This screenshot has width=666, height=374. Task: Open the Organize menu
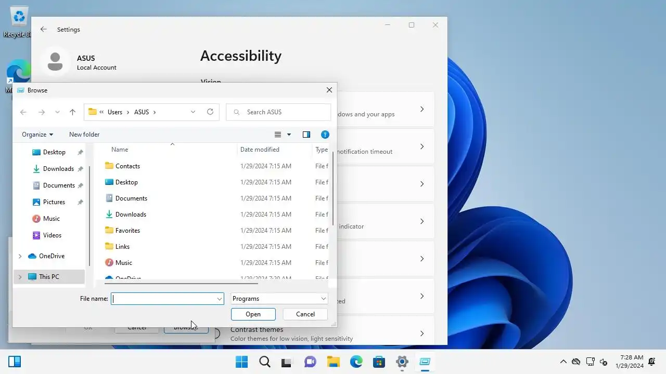37,135
